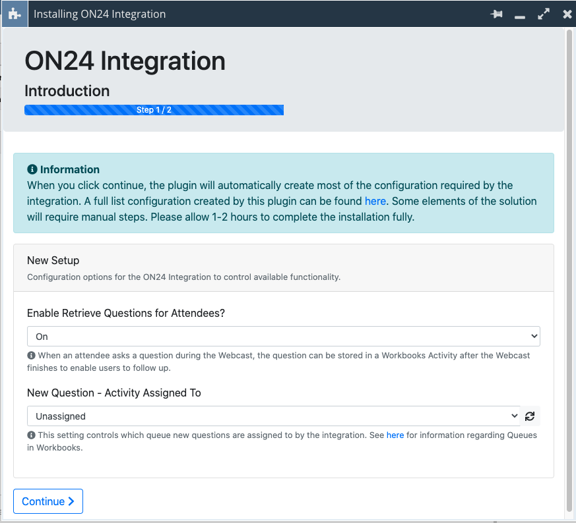Click the 'New Question - Activity Assigned To' label
This screenshot has width=576, height=523.
click(x=114, y=393)
